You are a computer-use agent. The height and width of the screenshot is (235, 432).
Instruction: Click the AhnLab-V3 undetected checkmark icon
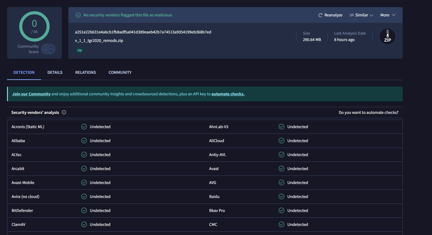(282, 127)
